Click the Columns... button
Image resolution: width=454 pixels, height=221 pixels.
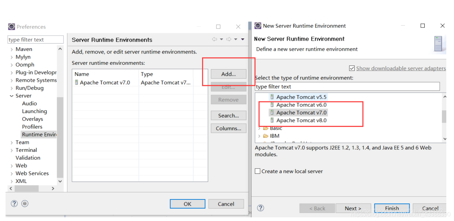click(x=228, y=128)
